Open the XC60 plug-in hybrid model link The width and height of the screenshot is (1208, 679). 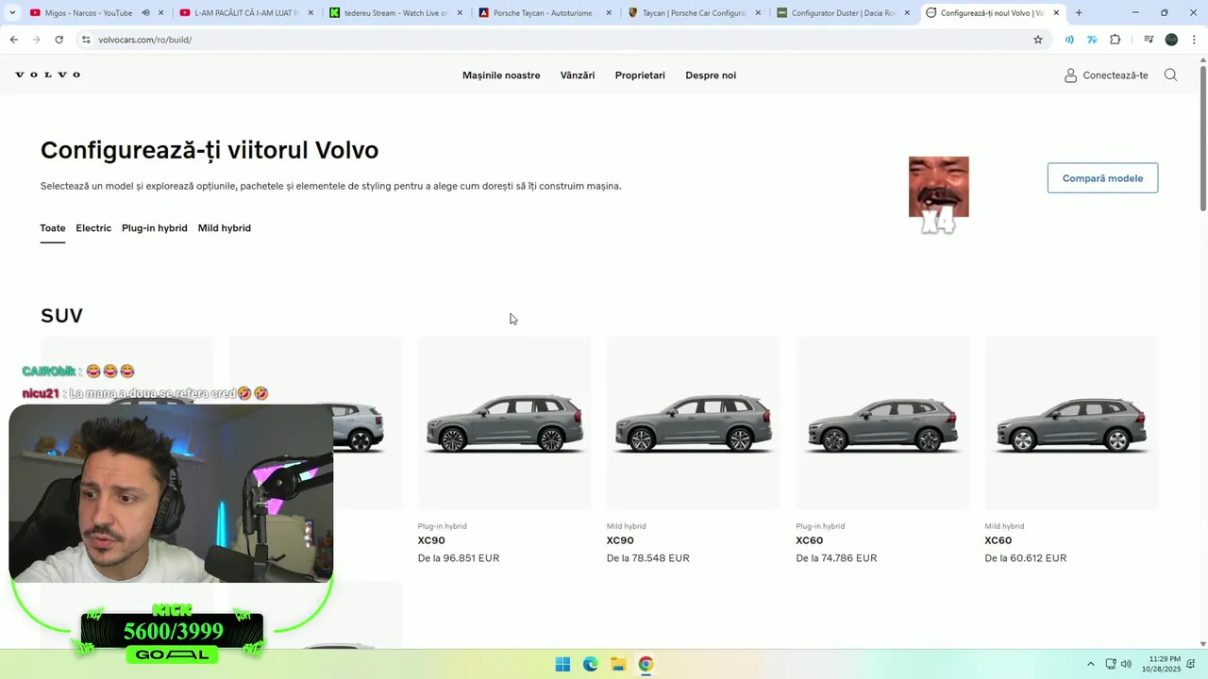tap(810, 540)
